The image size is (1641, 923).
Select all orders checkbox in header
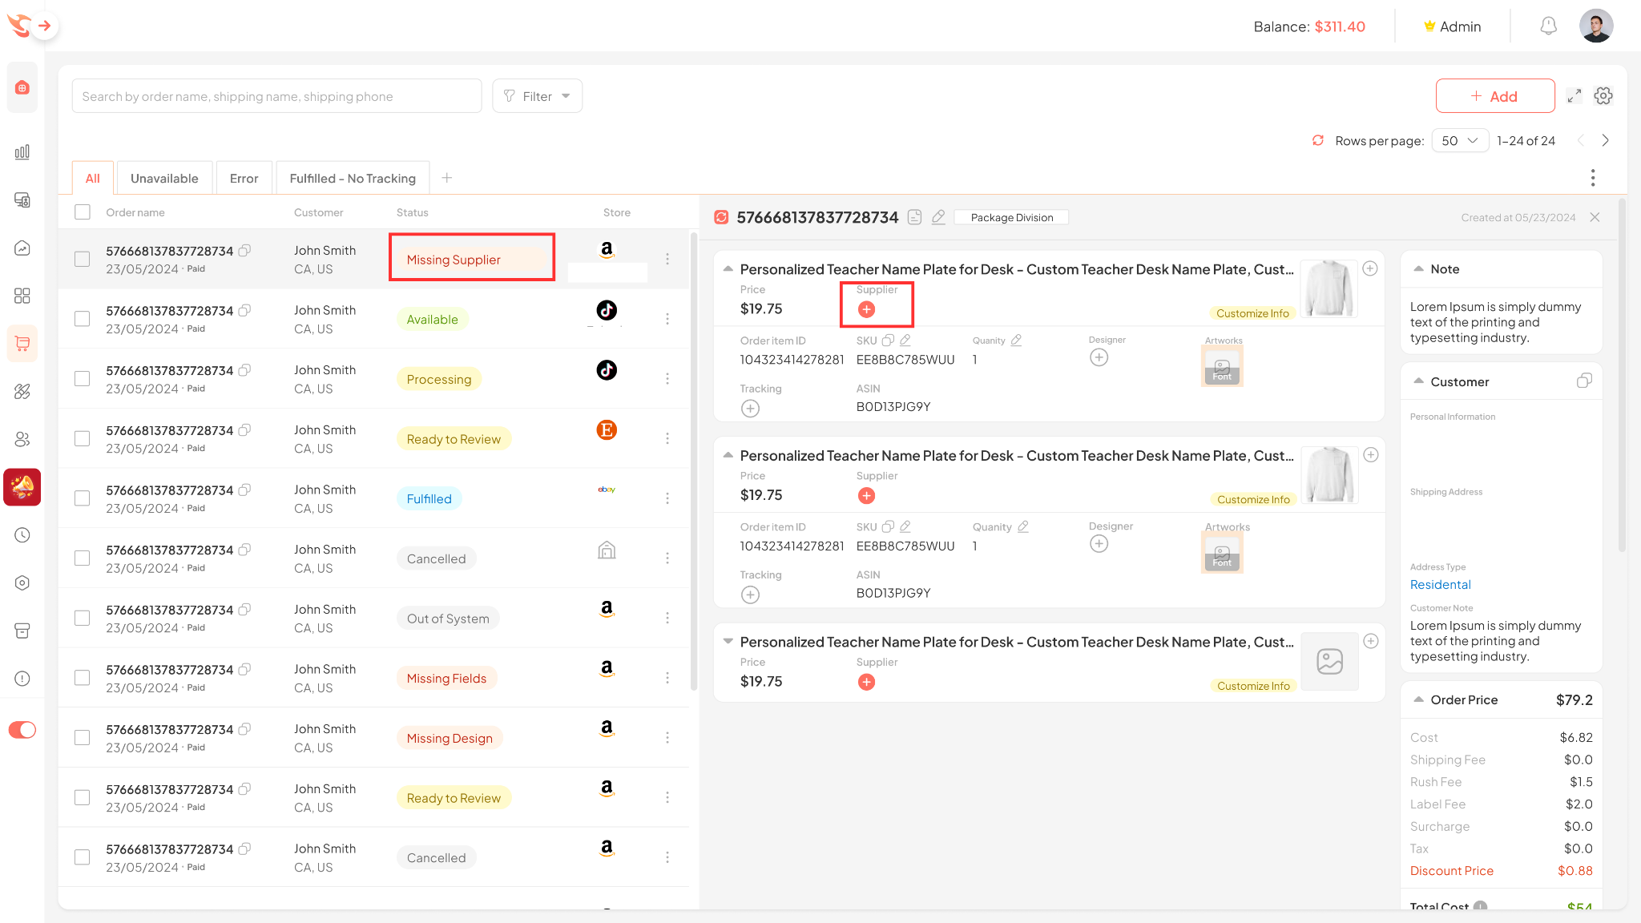[83, 212]
